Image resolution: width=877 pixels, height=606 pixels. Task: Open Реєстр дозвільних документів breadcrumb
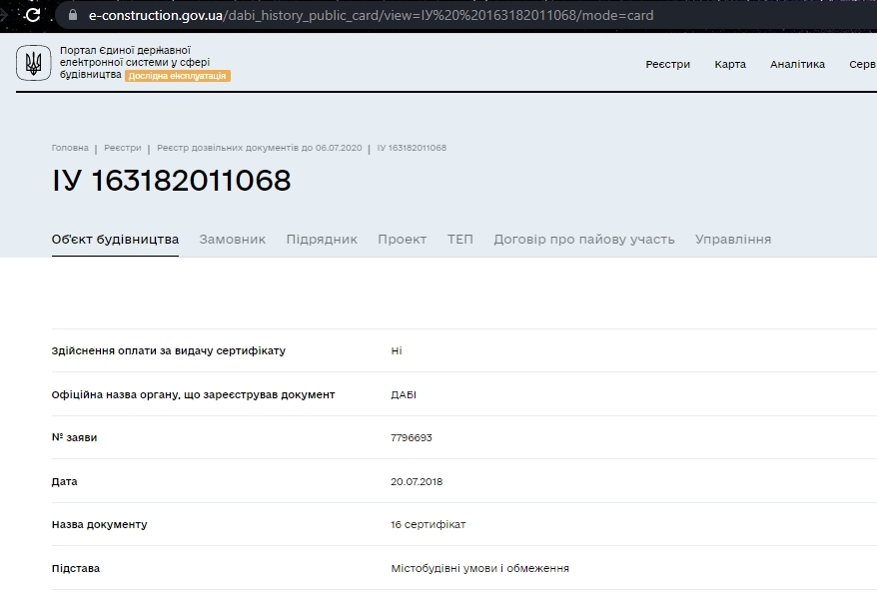pyautogui.click(x=260, y=148)
